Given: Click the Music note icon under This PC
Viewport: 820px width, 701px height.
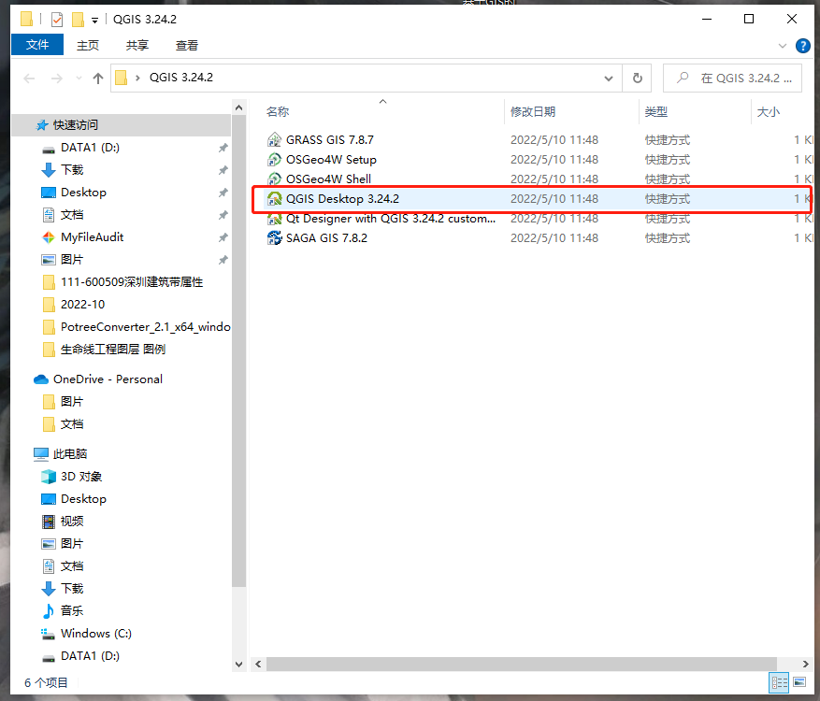Looking at the screenshot, I should coord(48,611).
